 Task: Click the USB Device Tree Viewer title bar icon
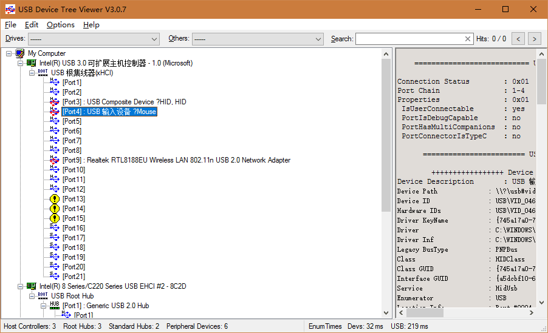pyautogui.click(x=10, y=10)
